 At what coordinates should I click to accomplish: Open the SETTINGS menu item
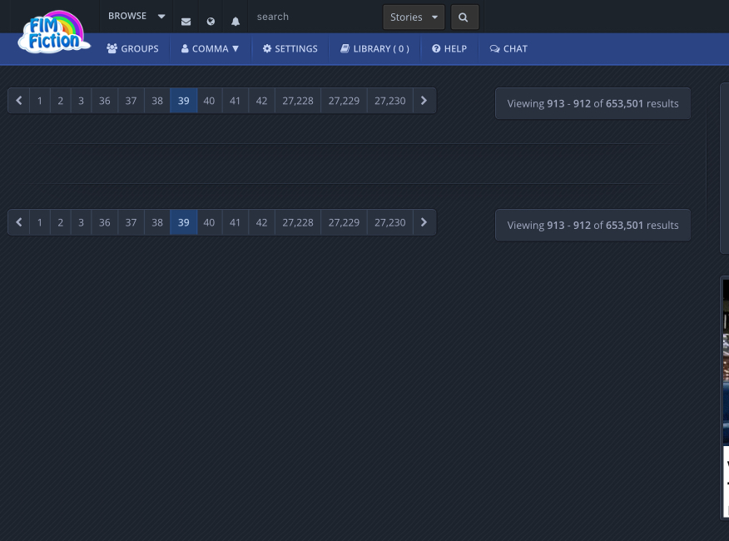click(290, 49)
